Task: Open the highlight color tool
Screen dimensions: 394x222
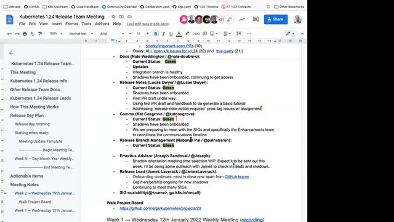Action: [x=187, y=34]
